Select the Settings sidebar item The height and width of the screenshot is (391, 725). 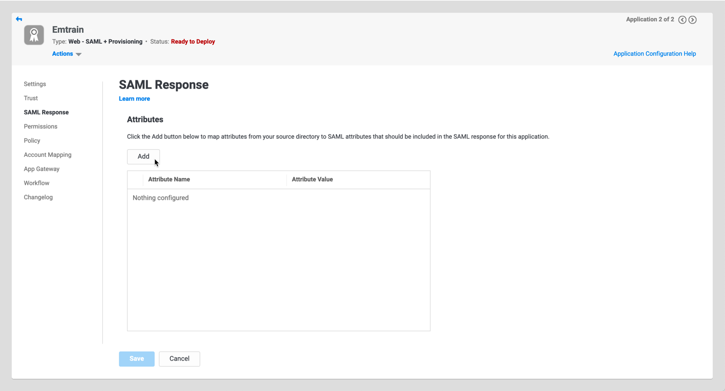[x=35, y=84]
